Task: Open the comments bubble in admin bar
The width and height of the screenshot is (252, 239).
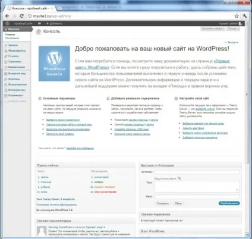Action: 39,23
